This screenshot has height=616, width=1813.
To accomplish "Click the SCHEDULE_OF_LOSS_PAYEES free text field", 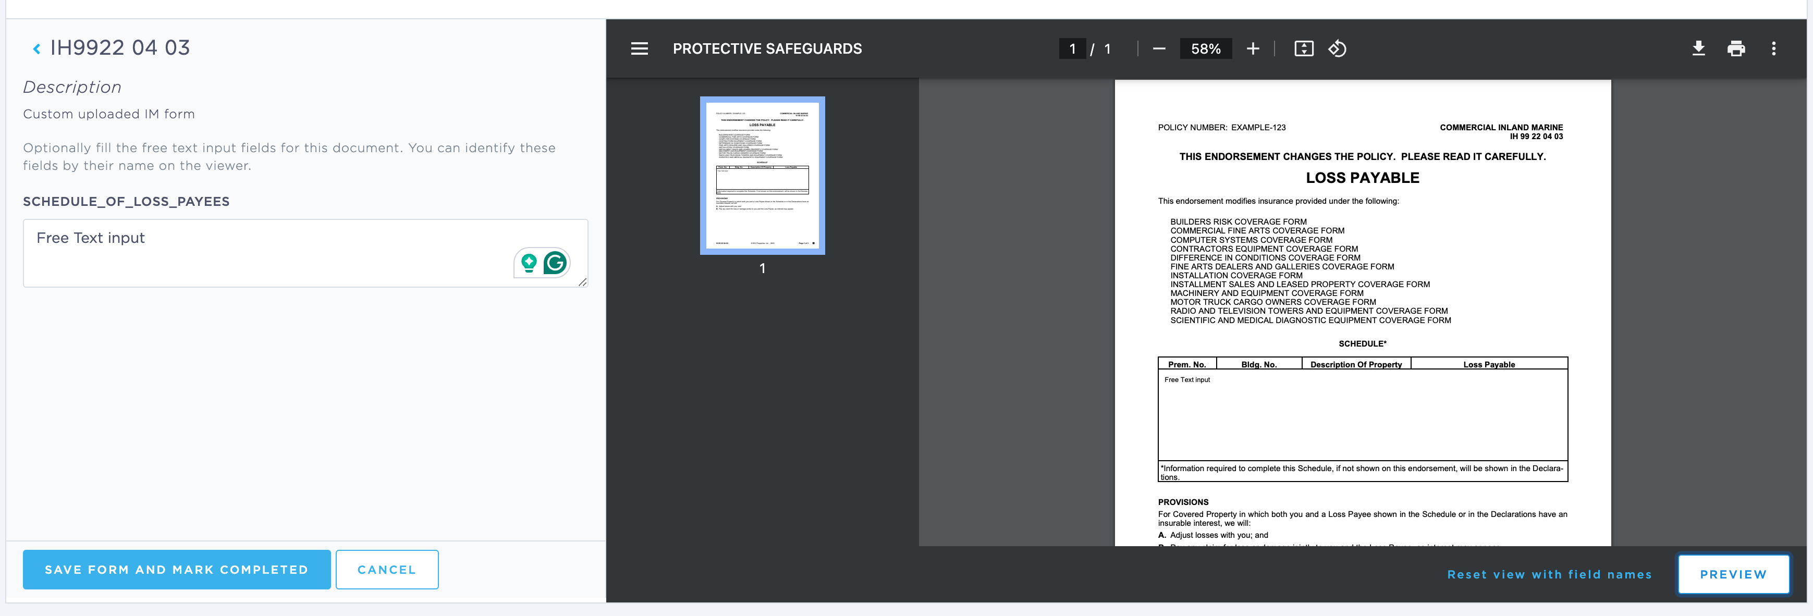I will click(267, 253).
